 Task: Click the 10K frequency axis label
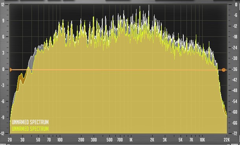[x=202, y=140]
